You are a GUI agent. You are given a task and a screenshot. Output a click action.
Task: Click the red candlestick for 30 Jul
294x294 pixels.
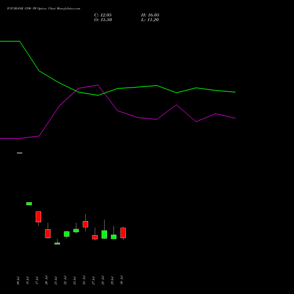[123, 233]
